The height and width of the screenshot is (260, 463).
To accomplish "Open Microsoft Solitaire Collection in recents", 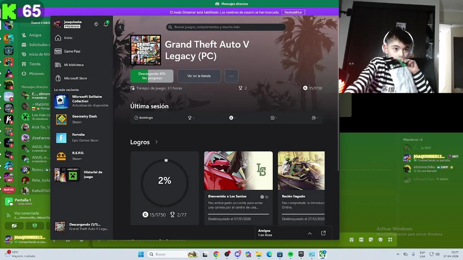I will pyautogui.click(x=81, y=101).
